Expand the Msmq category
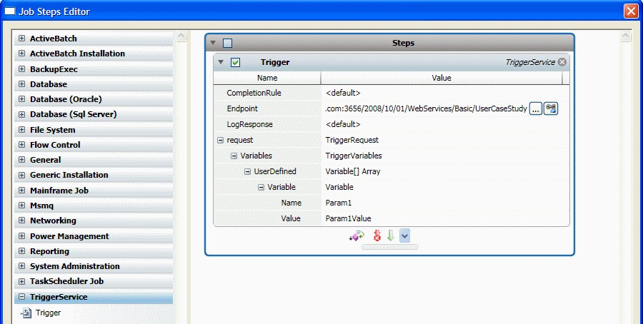This screenshot has width=643, height=324. point(21,206)
